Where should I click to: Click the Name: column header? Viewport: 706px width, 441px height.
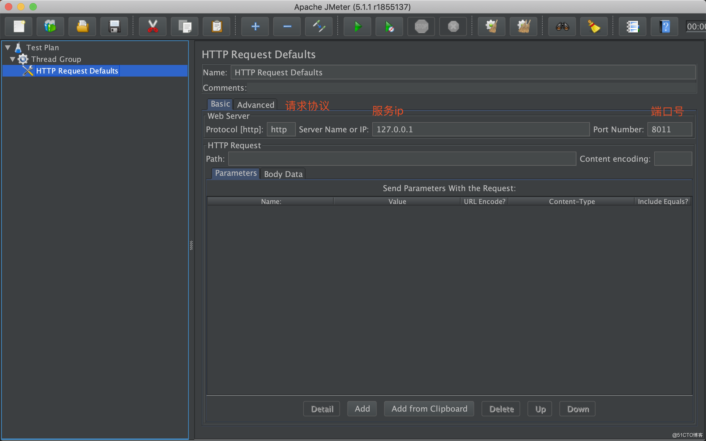click(x=271, y=202)
